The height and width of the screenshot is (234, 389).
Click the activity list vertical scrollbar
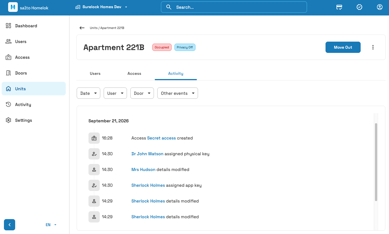tap(376, 162)
